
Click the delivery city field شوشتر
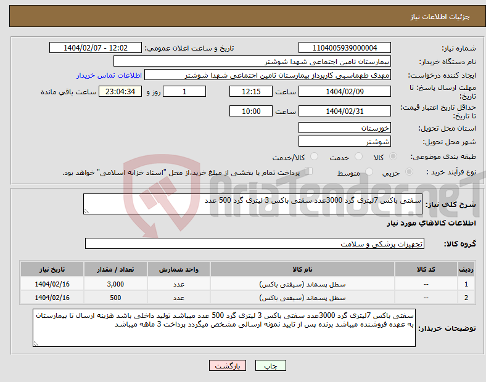tap(344, 142)
